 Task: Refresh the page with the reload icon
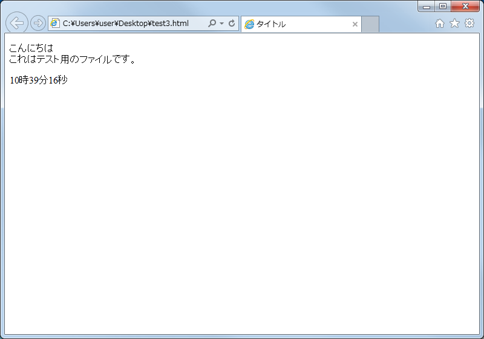232,24
